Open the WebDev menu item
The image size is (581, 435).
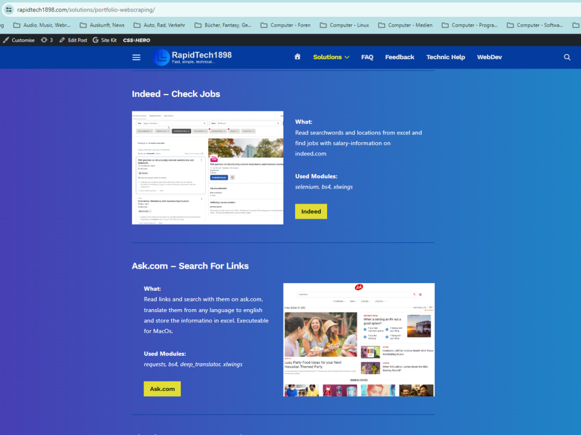489,57
